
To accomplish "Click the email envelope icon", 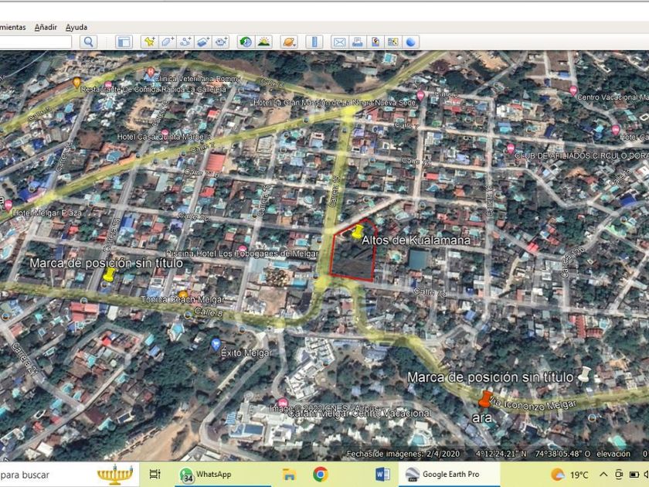I will tap(339, 42).
